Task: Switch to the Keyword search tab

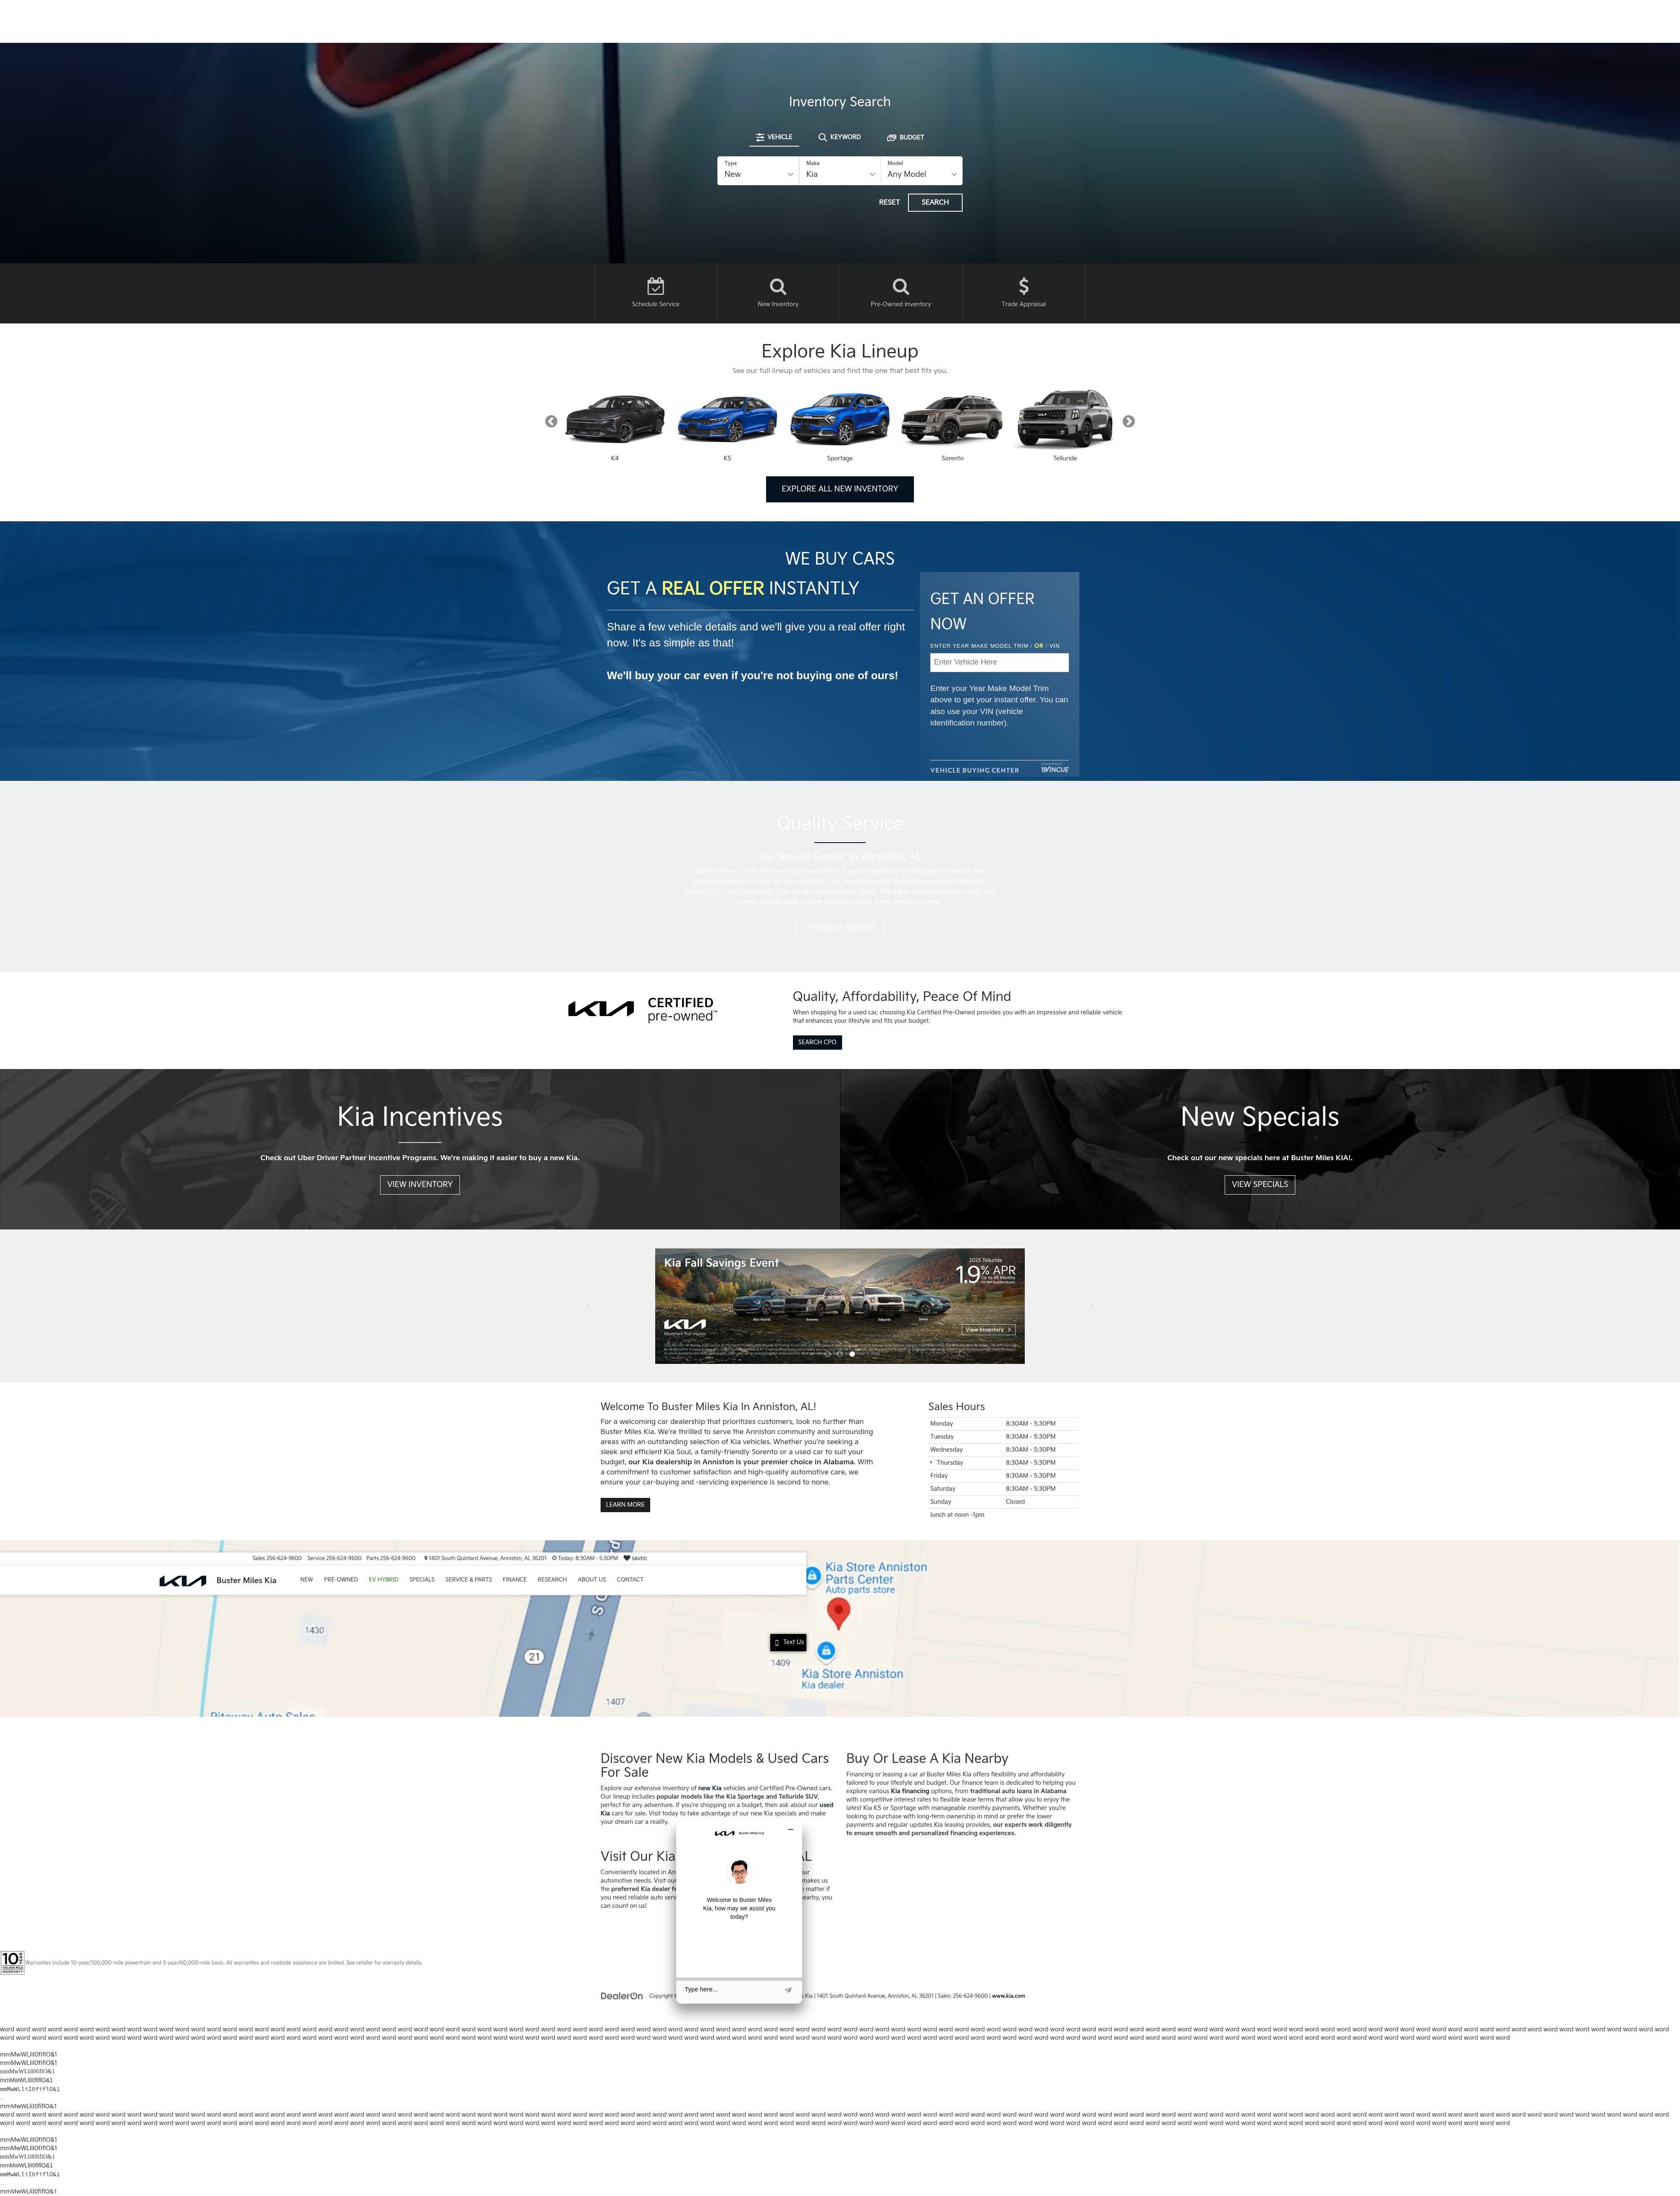Action: tap(840, 137)
